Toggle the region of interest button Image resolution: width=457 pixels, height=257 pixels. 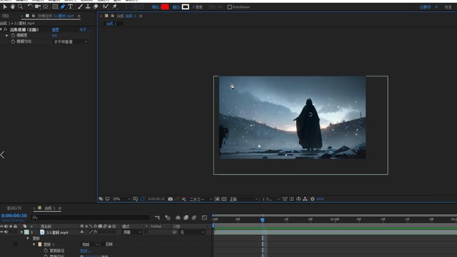click(x=217, y=199)
